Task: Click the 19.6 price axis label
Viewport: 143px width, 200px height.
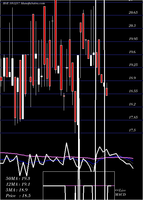Action: [x=132, y=52]
